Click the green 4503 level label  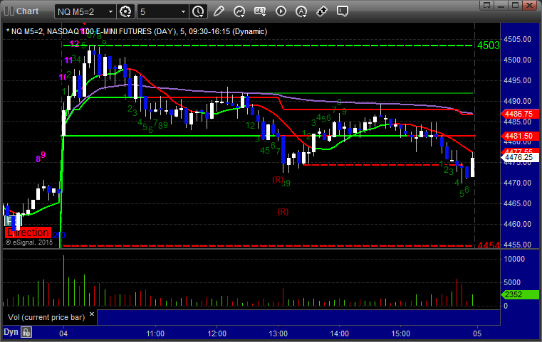489,46
